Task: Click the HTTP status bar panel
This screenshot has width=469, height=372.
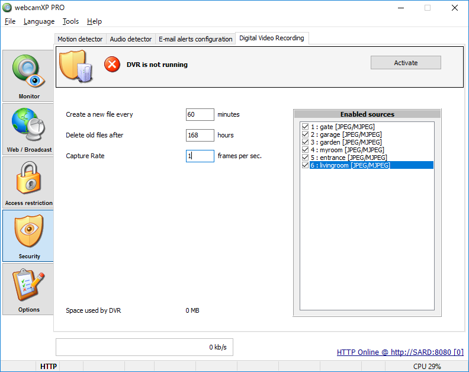Action: pos(48,367)
